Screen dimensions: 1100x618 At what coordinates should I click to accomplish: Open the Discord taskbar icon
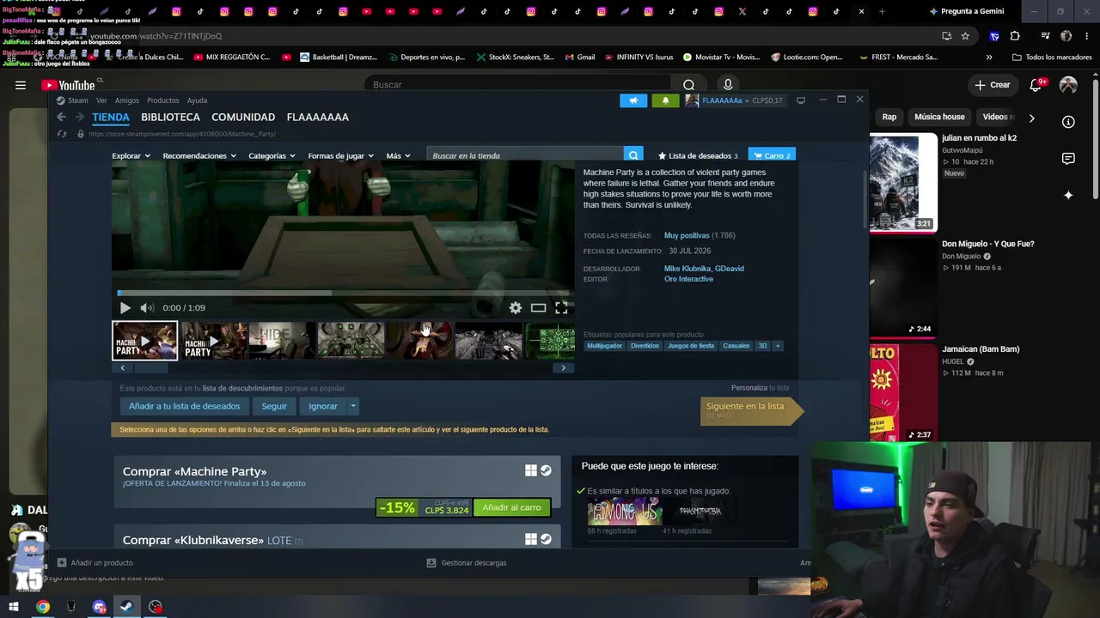coord(99,607)
